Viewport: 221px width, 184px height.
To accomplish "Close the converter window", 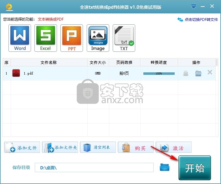I will (212, 6).
